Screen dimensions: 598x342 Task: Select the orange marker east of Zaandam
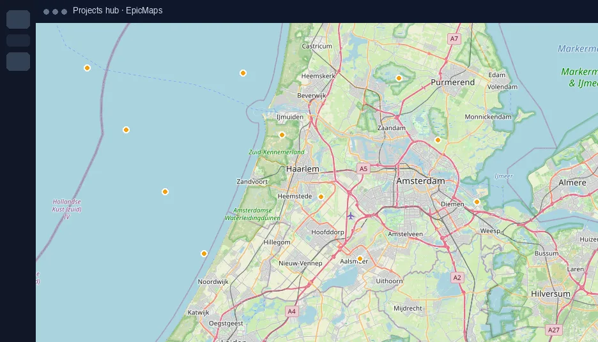point(438,140)
